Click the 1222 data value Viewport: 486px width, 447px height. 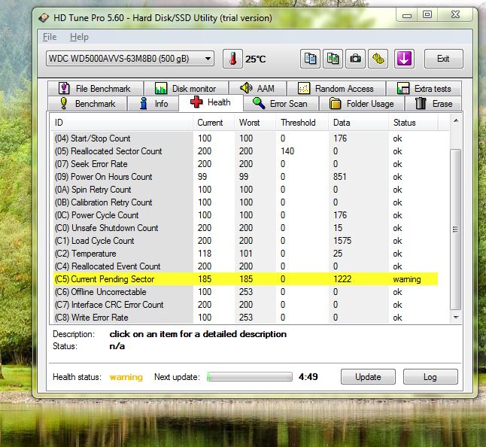click(x=342, y=279)
